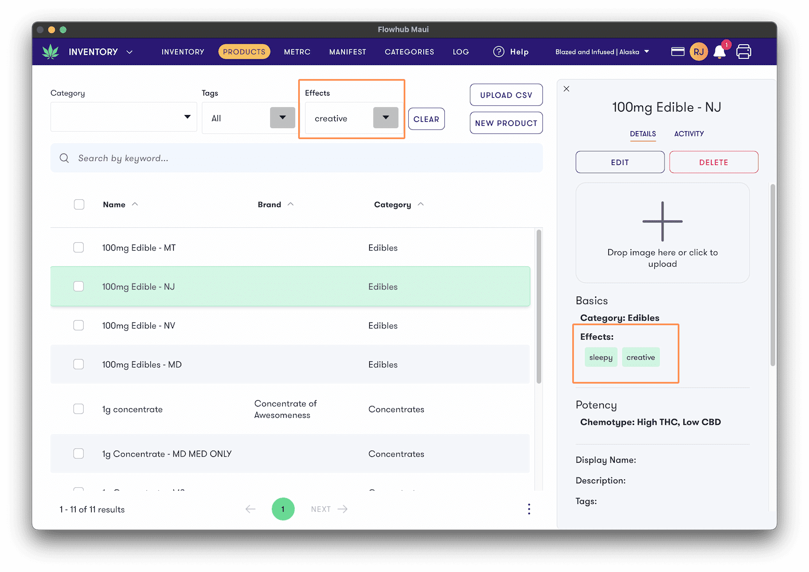Expand the Tags dropdown arrow

pyautogui.click(x=283, y=117)
